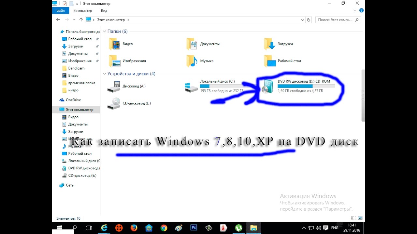
Task: Collapse the Папки (6) group
Action: point(105,32)
